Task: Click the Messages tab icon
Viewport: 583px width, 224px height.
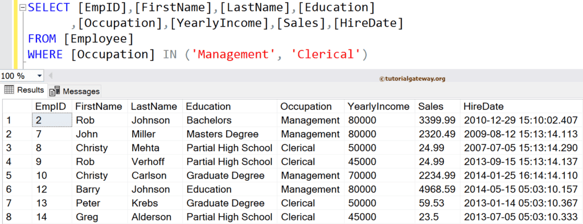Action: (55, 90)
